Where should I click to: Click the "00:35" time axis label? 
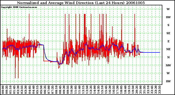point(7,90)
